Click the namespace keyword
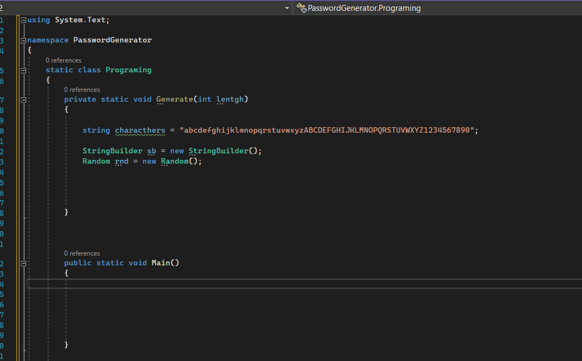 click(x=48, y=40)
